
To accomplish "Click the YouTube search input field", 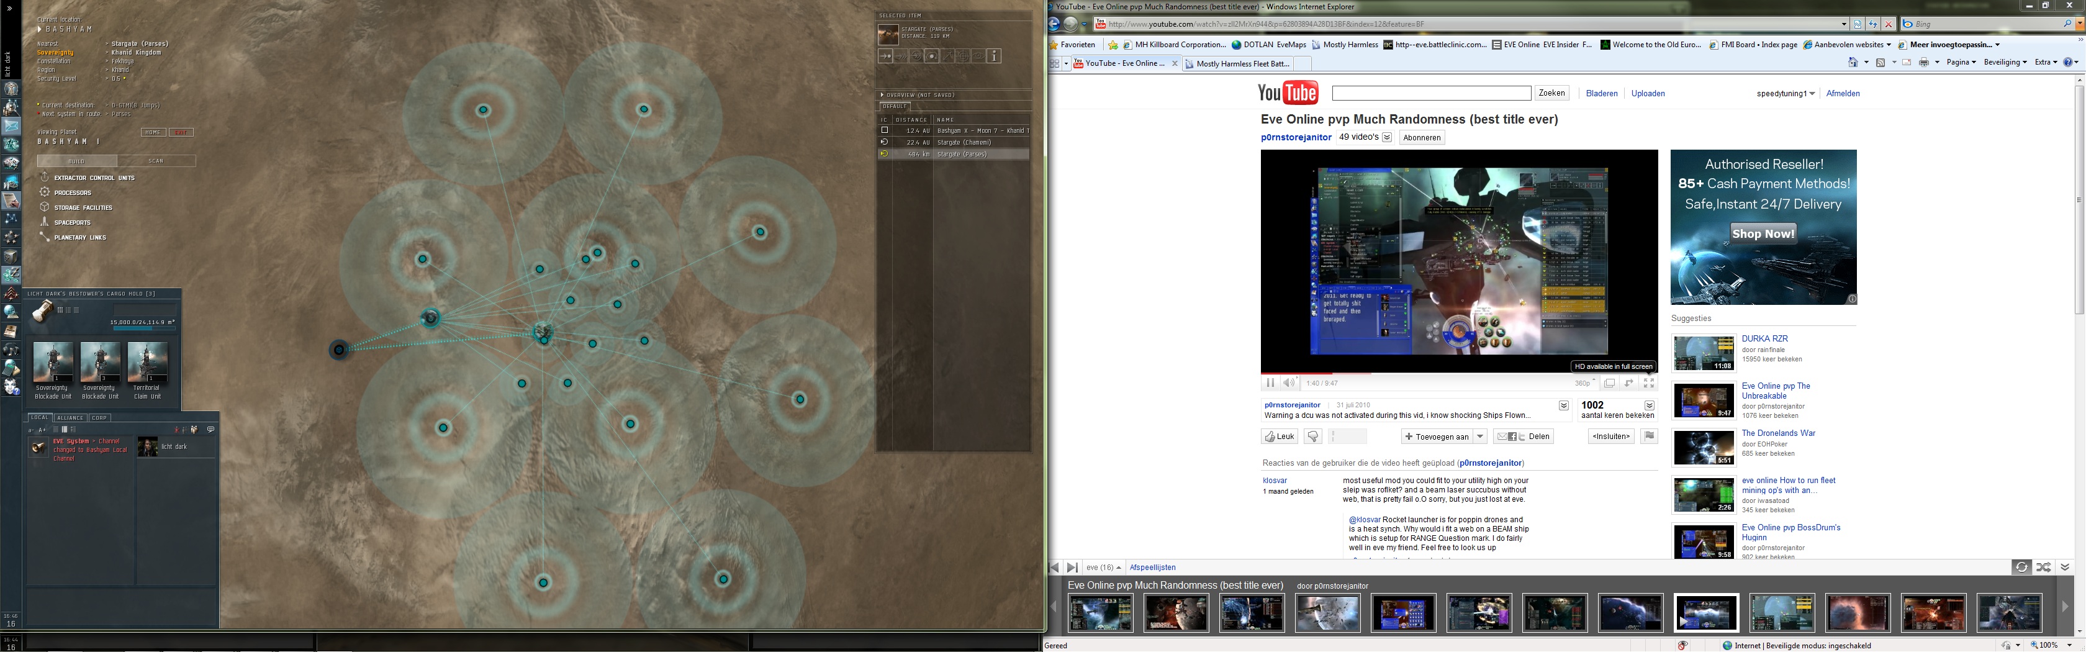I will 1431,93.
